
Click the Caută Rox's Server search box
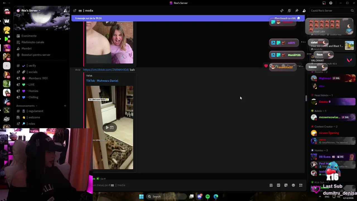[332, 11]
